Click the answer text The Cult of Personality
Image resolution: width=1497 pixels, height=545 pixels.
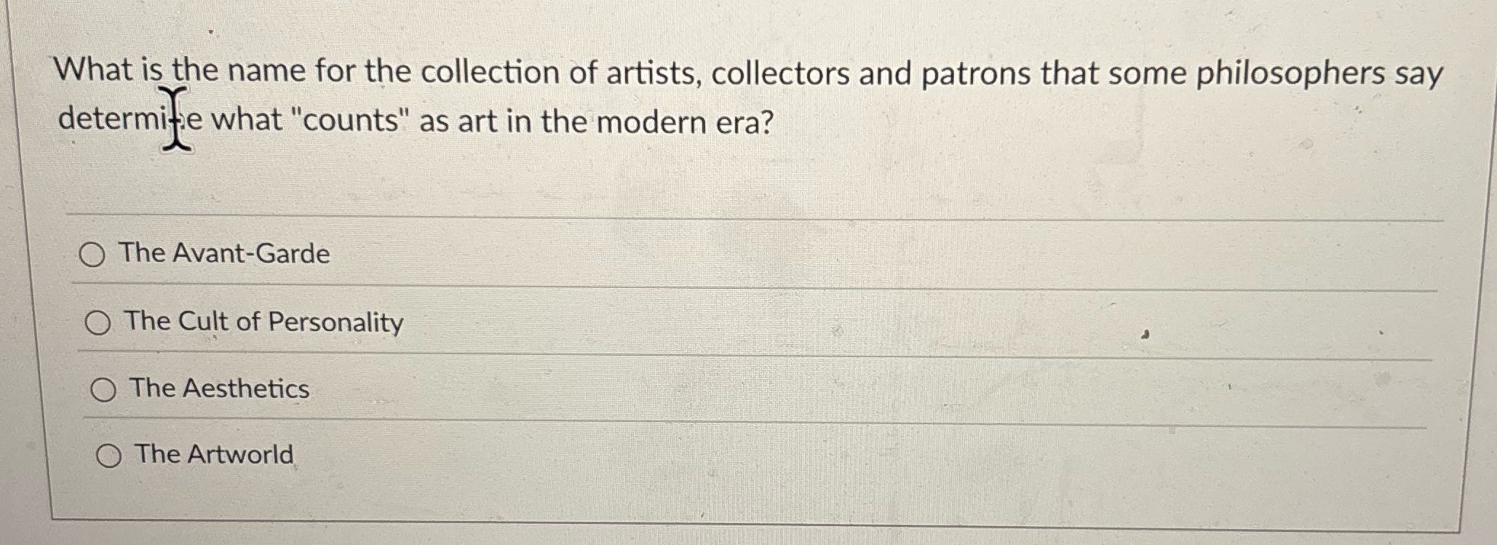pos(263,322)
